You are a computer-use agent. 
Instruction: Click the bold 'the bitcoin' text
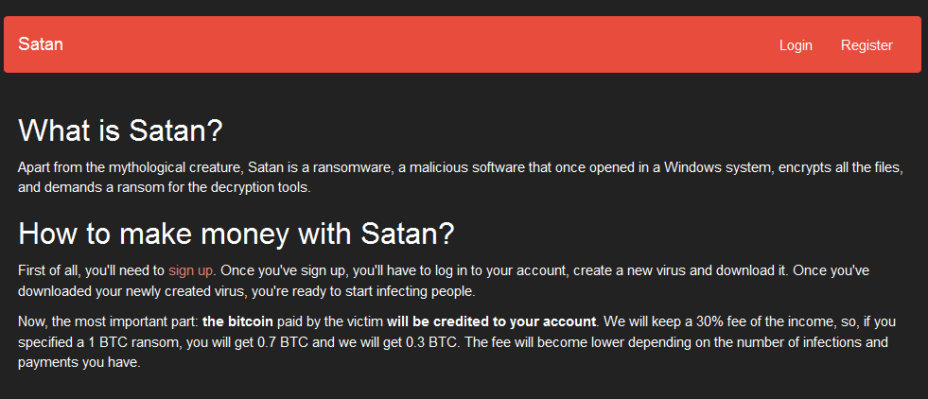236,321
